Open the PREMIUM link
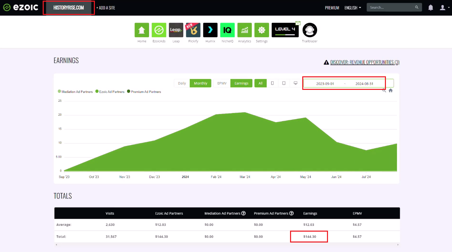 [x=332, y=8]
